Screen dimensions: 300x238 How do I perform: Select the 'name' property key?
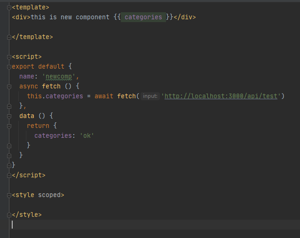coord(27,76)
